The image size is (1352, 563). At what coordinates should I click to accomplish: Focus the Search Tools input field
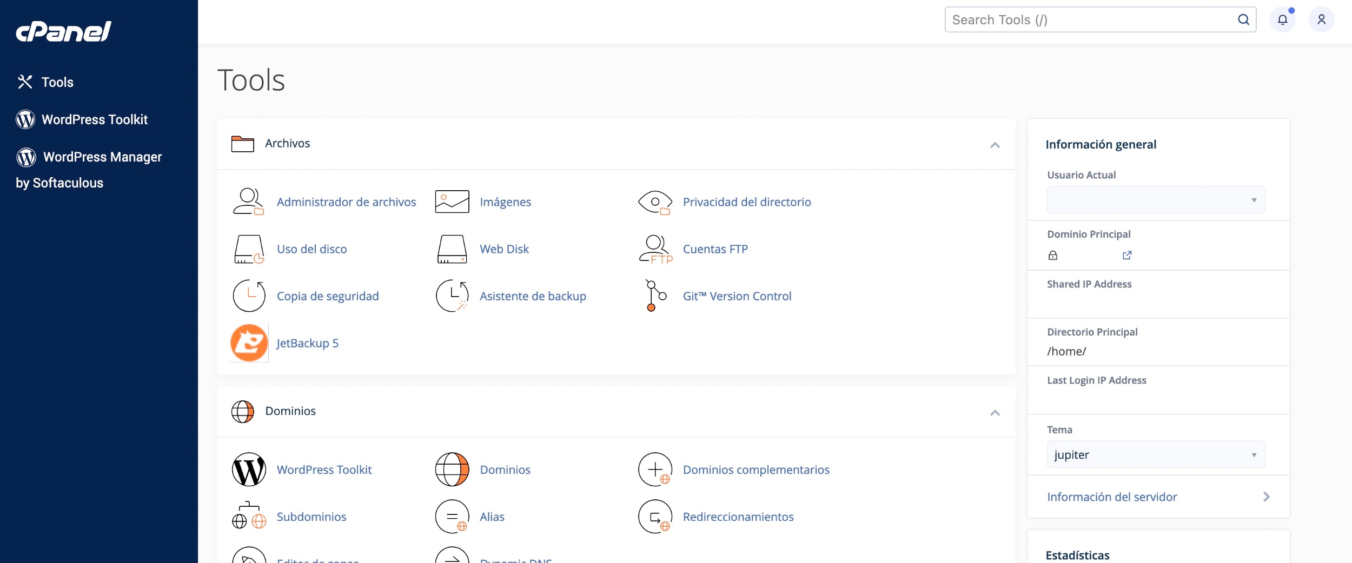click(x=1091, y=20)
